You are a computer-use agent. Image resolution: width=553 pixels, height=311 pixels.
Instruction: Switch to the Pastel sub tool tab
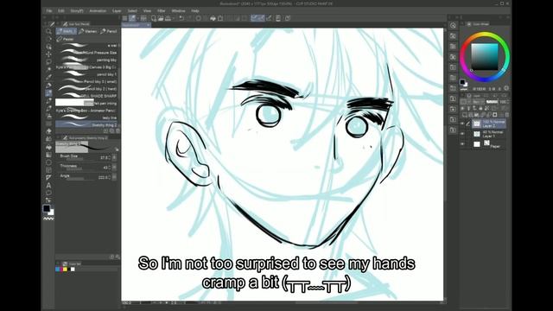(x=66, y=39)
